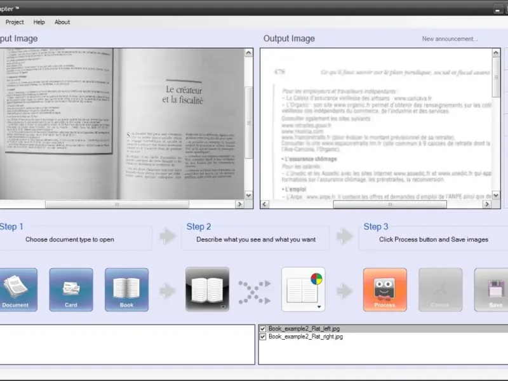Viewport: 508px width, 381px height.
Task: Open the Project menu
Action: (15, 22)
